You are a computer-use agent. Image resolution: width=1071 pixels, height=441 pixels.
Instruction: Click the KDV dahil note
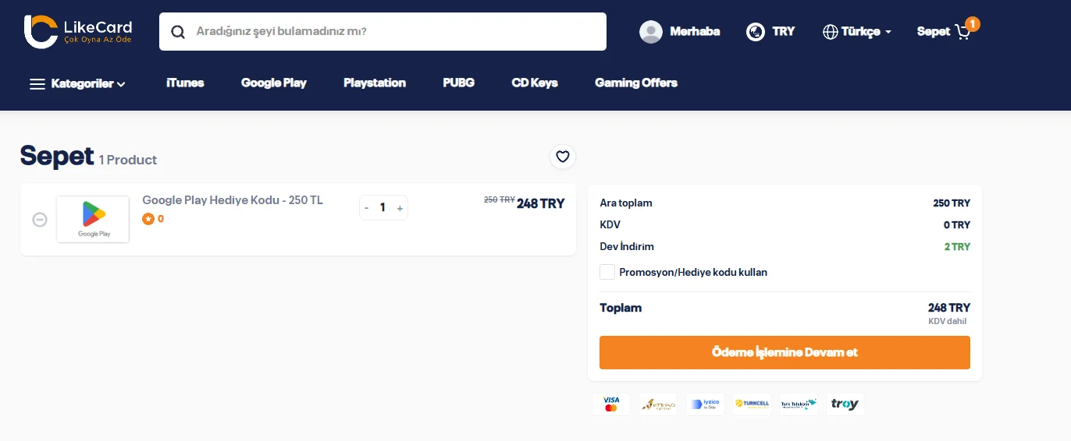(948, 321)
